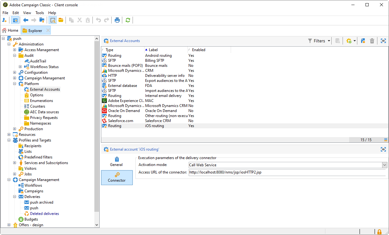Screen dimensions: 389x235
Task: Open the Tools menu
Action: tap(40, 13)
